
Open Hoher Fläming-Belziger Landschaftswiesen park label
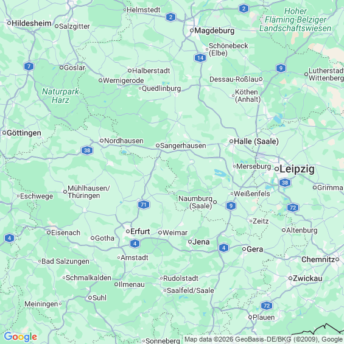click(x=295, y=19)
